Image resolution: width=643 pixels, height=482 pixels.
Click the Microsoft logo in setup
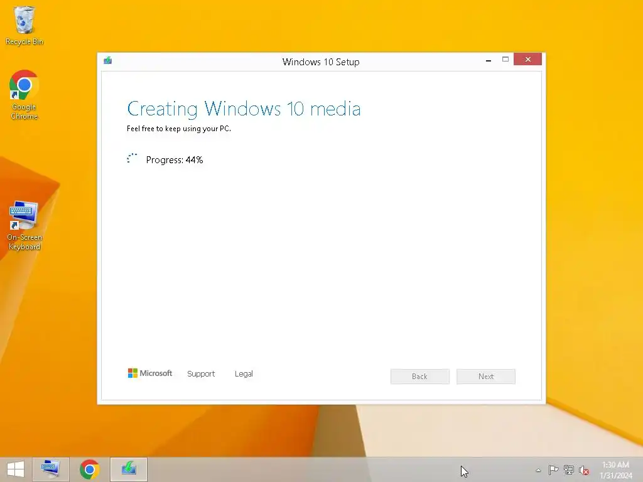[x=150, y=373]
